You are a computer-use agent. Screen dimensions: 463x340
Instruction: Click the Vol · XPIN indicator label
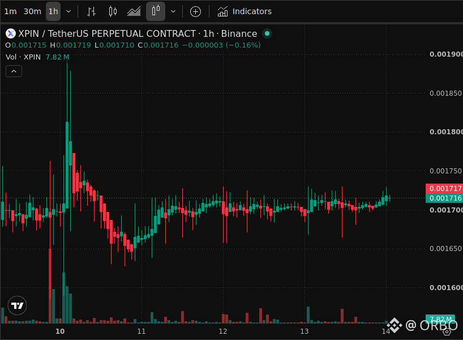tap(23, 57)
